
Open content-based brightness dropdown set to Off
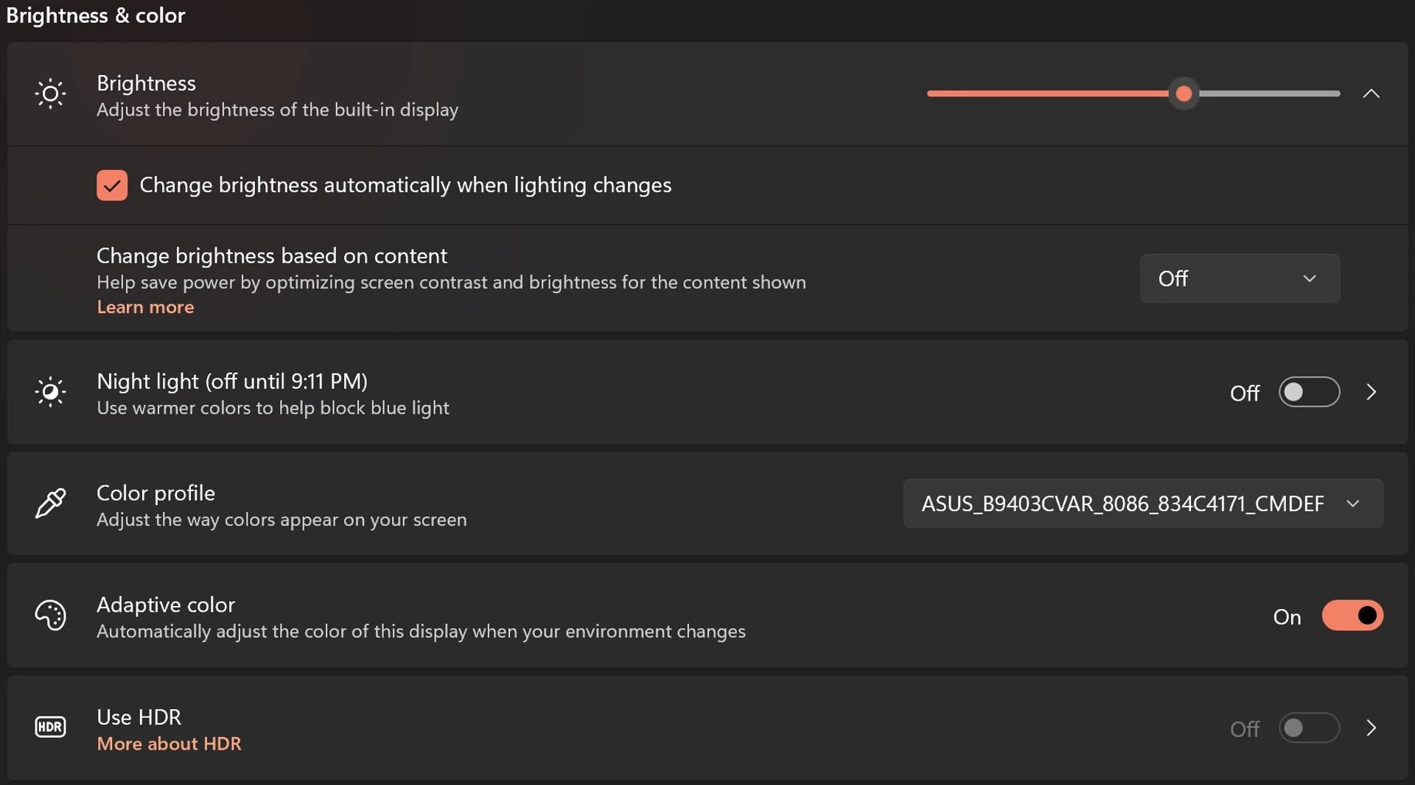pos(1240,278)
